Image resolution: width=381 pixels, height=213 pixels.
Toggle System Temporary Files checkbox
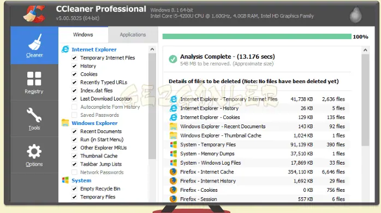coord(74,197)
